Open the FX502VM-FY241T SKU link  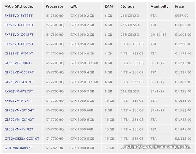coord(19,101)
